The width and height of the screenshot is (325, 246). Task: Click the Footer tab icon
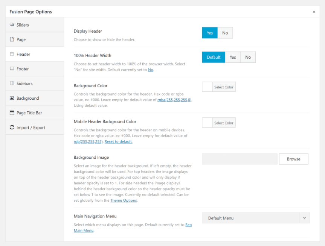pyautogui.click(x=12, y=68)
